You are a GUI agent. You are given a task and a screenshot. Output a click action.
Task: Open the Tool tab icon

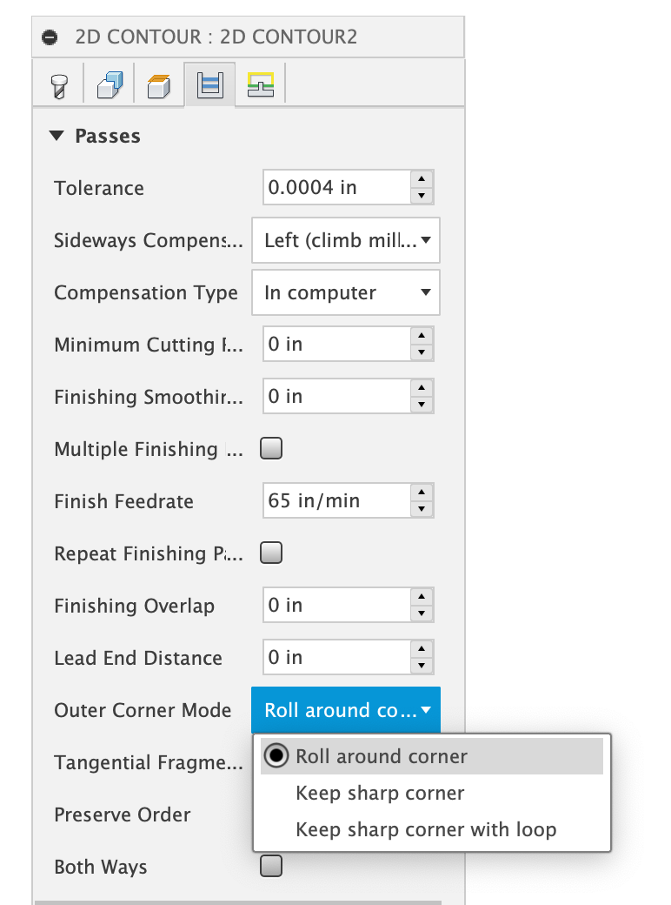pyautogui.click(x=58, y=85)
